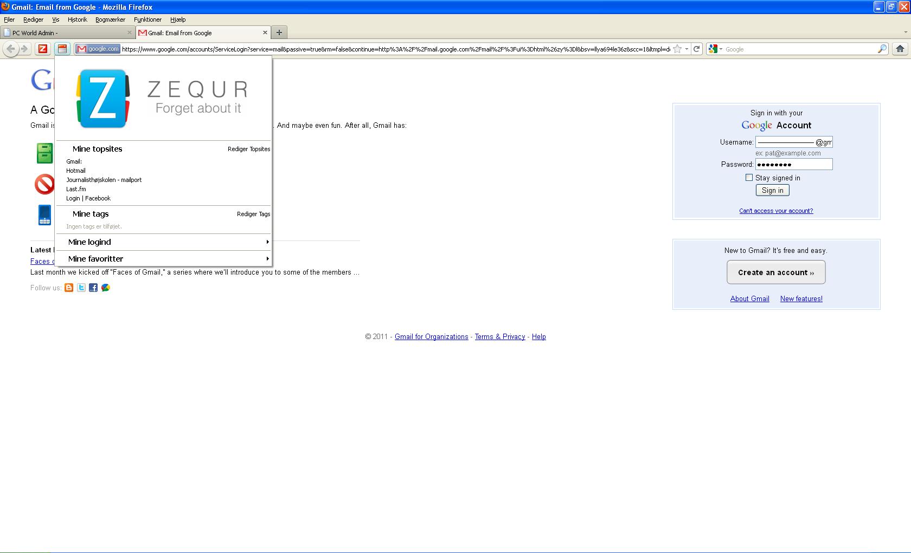Open the Can't access your account link
The height and width of the screenshot is (553, 911).
776,211
